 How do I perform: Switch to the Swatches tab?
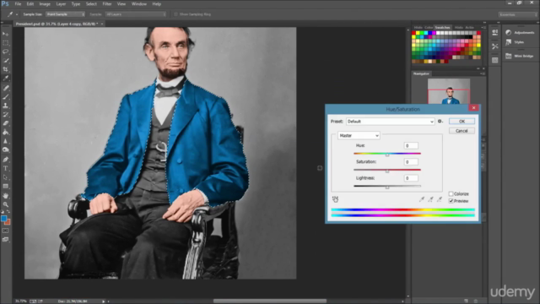442,27
